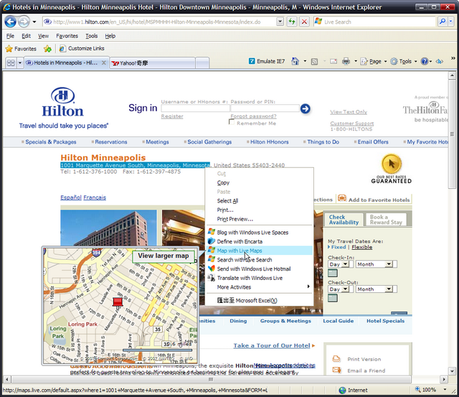Image resolution: width=459 pixels, height=397 pixels.
Task: Switch to Book a Reward Stay tab
Action: [x=386, y=220]
